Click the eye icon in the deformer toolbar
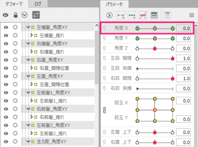The width and height of the screenshot is (198, 147). click(x=6, y=15)
